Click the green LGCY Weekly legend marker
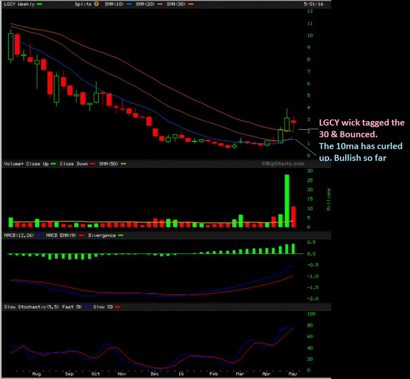This screenshot has width=410, height=379. (x=39, y=4)
